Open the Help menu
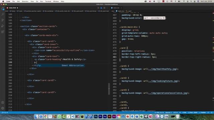The height and width of the screenshot is (120, 214). pos(63,1)
